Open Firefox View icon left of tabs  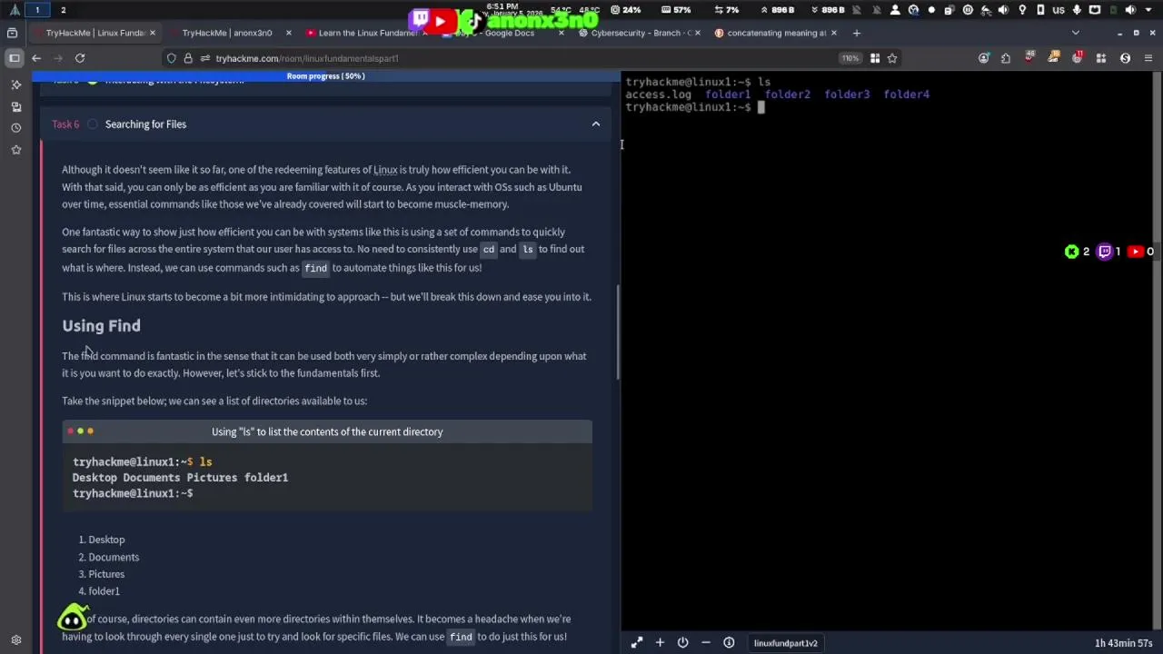[12, 33]
